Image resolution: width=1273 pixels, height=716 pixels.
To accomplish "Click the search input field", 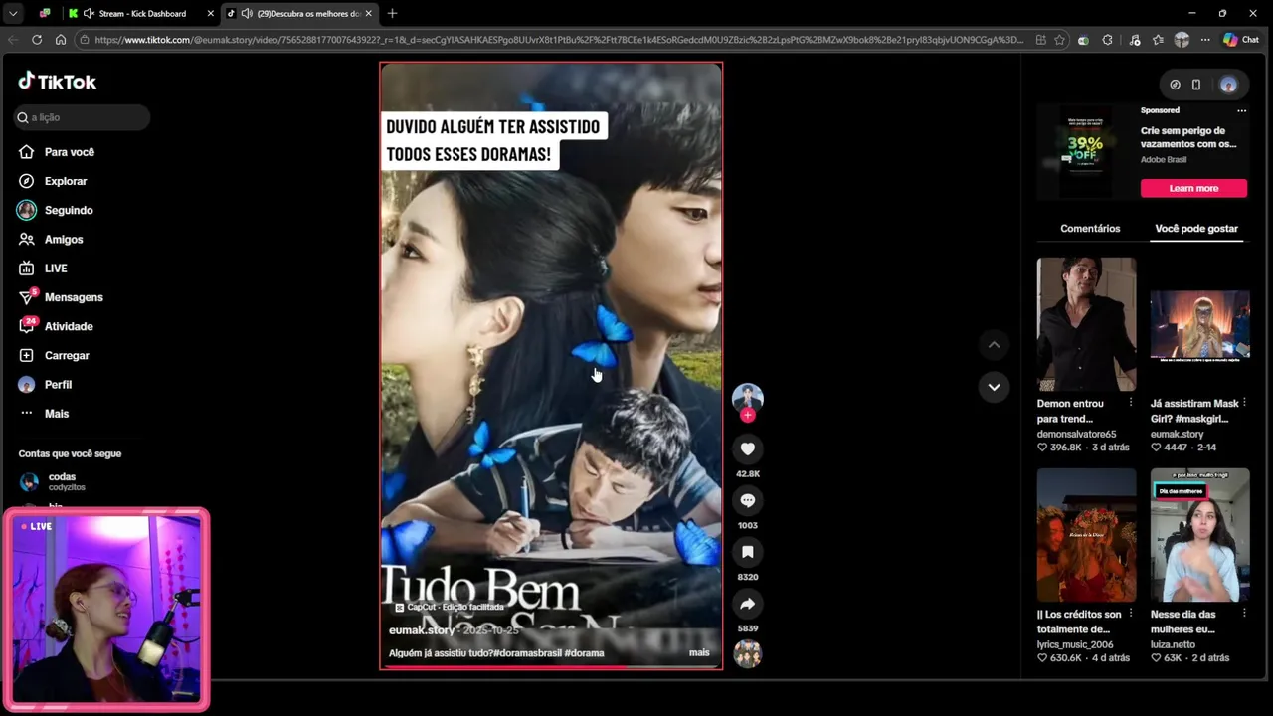I will (x=83, y=117).
